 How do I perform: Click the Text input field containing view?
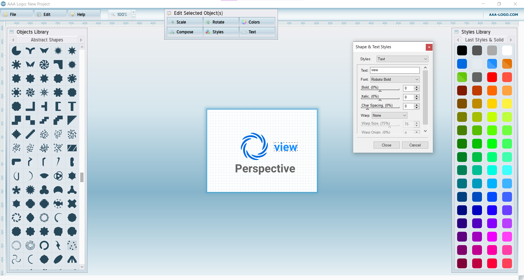[395, 70]
